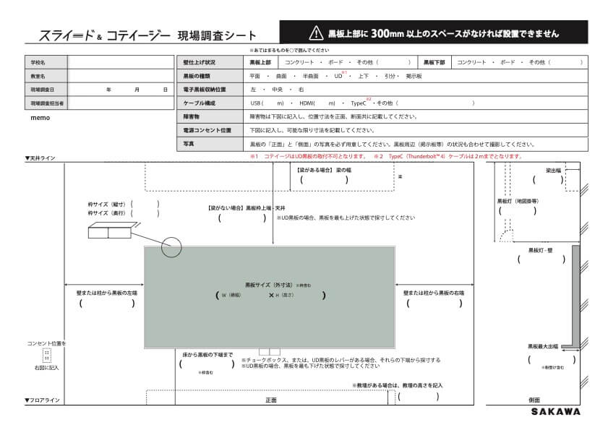Click the 側面 view label
Viewport: 608px width, 430px height.
tap(534, 400)
